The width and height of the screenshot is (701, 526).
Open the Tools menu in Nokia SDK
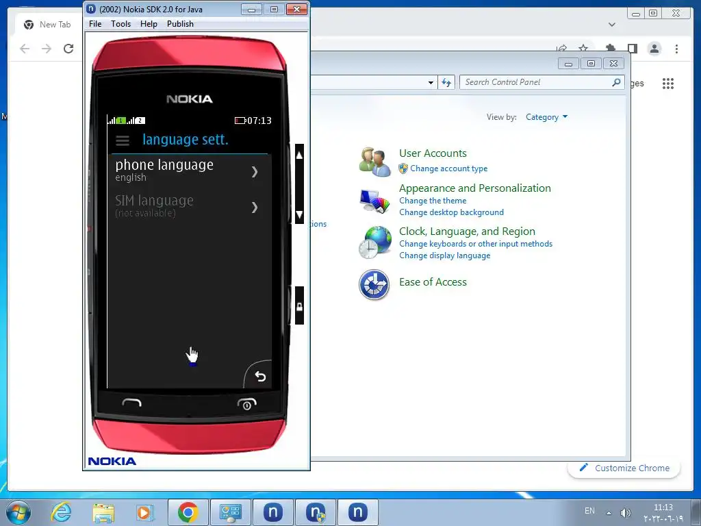pos(120,24)
